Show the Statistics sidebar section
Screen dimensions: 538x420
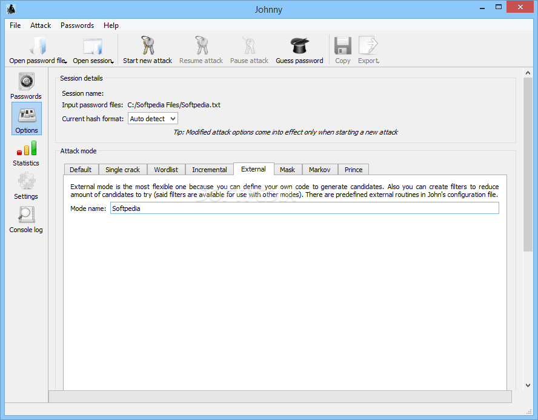26,154
